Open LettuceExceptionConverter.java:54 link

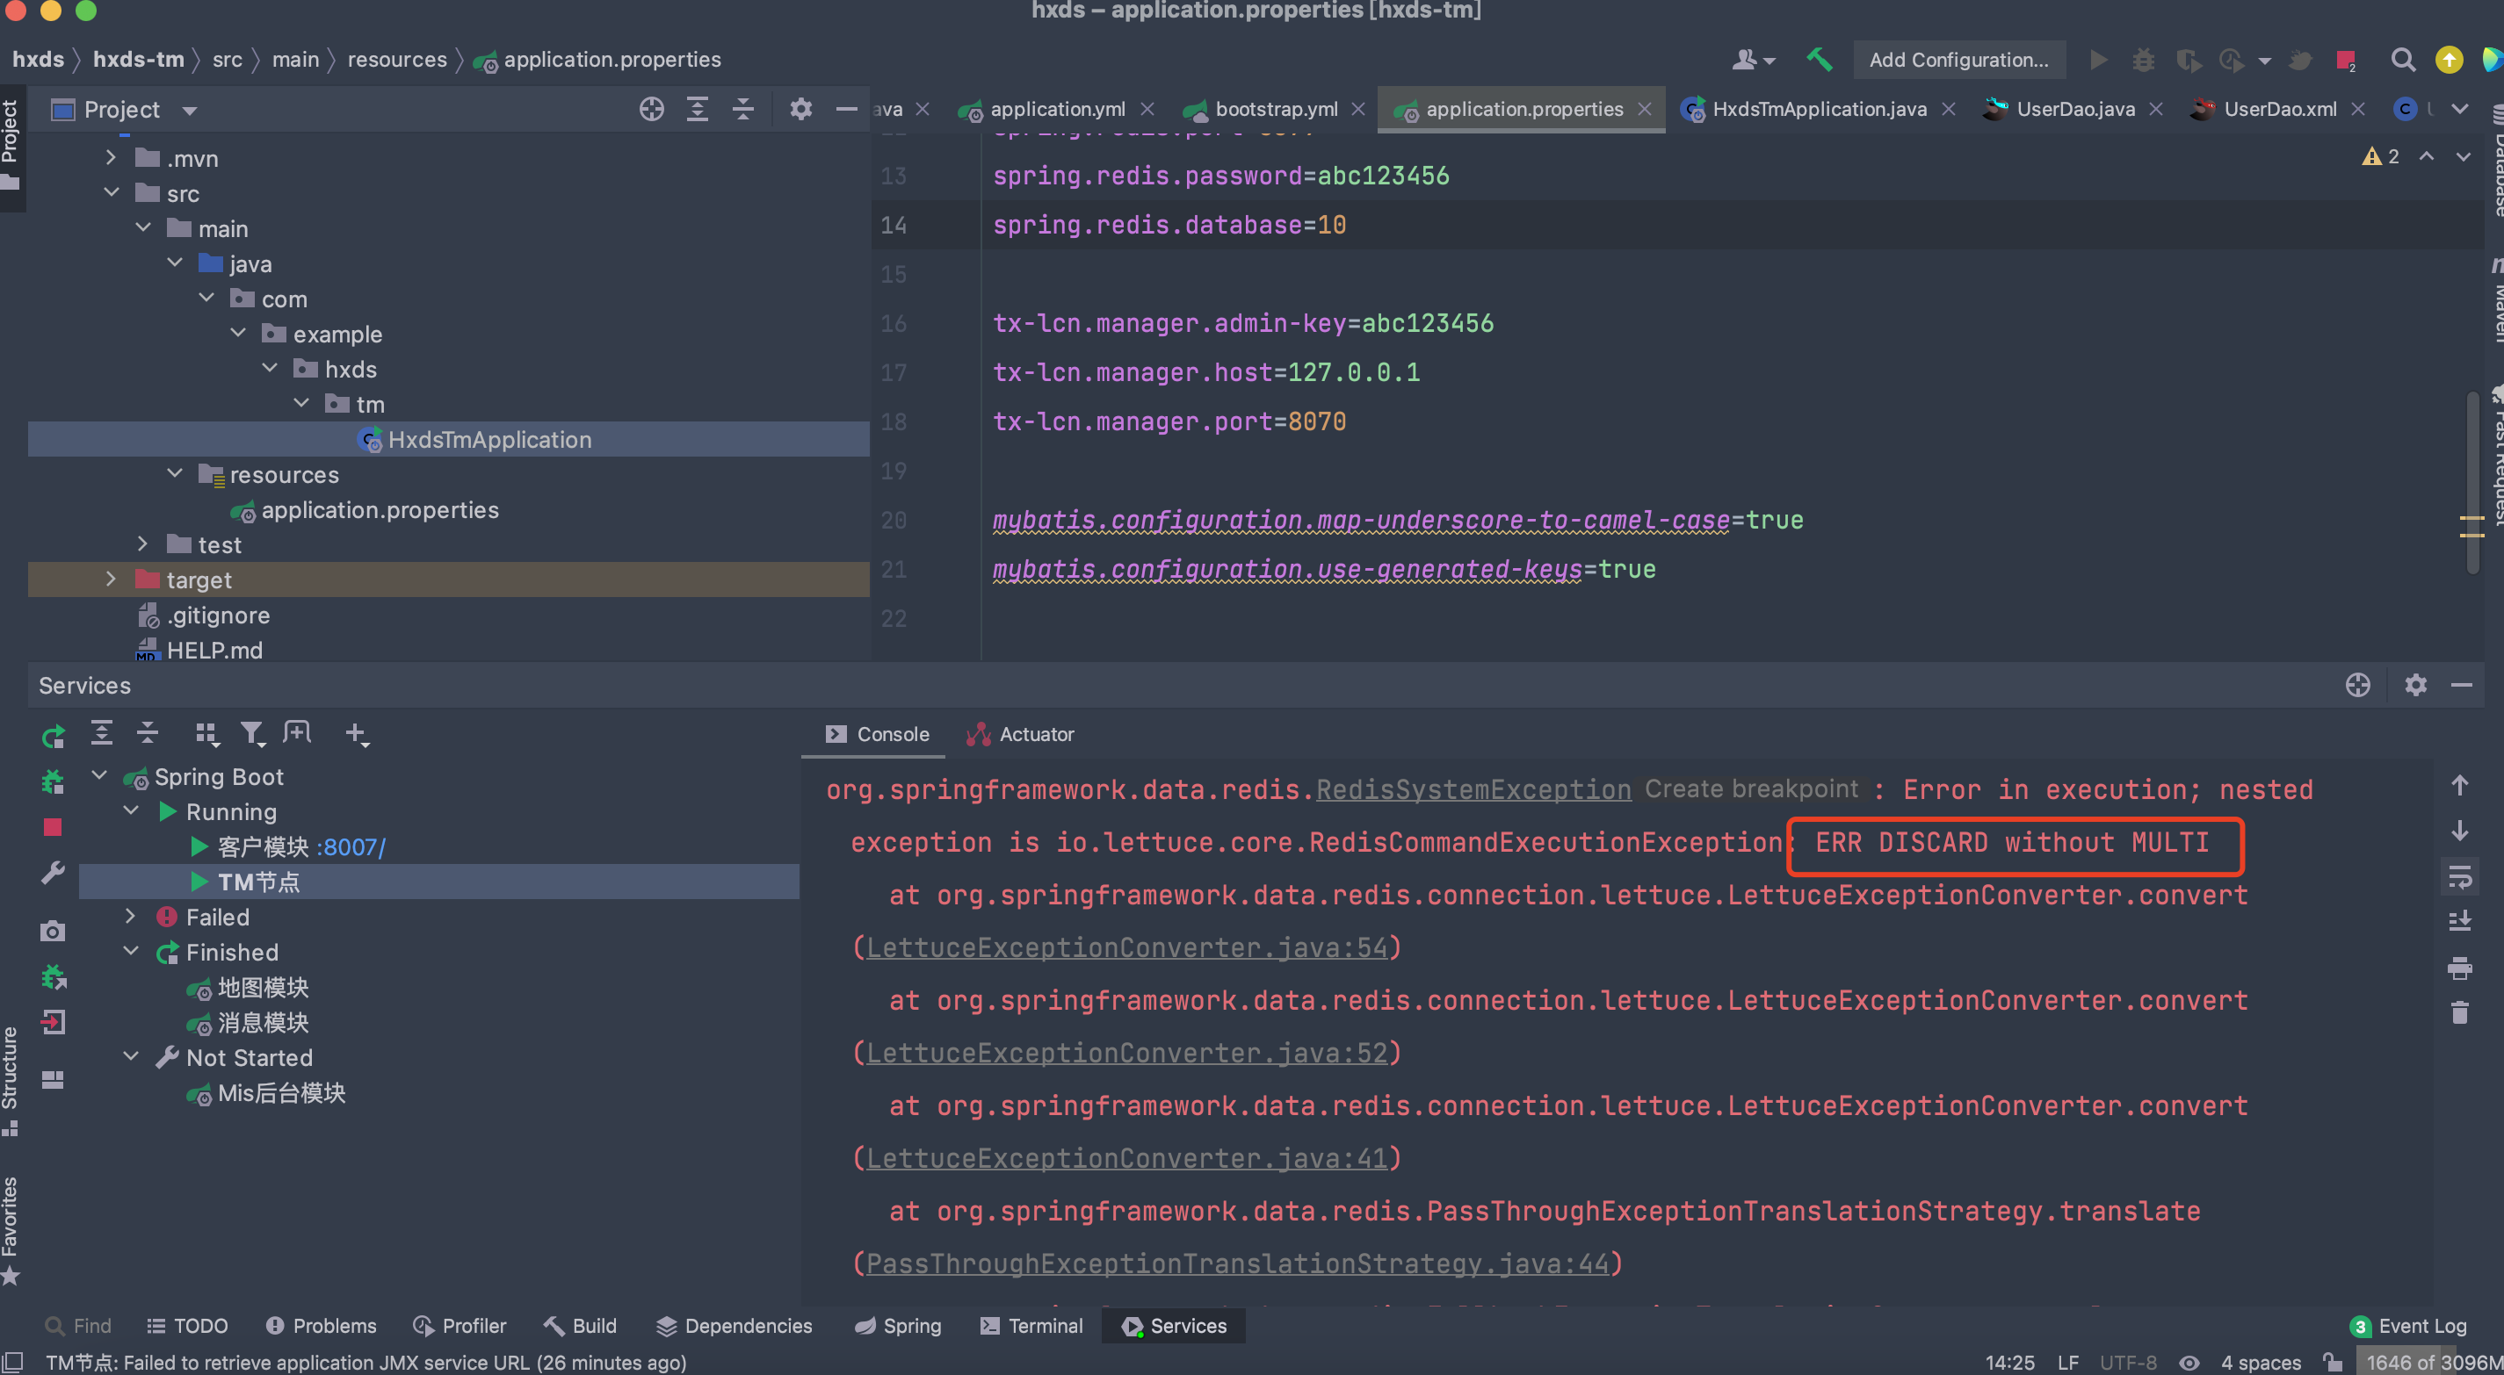1126,947
